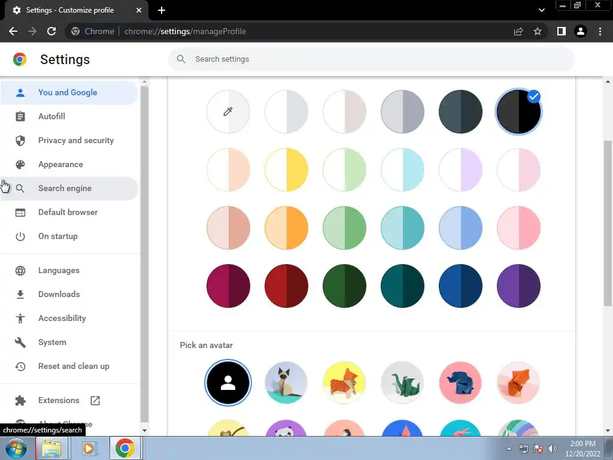Click the main page vertical scrollbar
Viewport: 613px width, 460px height.
(608, 223)
